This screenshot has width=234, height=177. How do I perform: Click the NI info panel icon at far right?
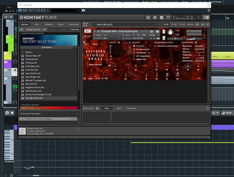pos(206,17)
